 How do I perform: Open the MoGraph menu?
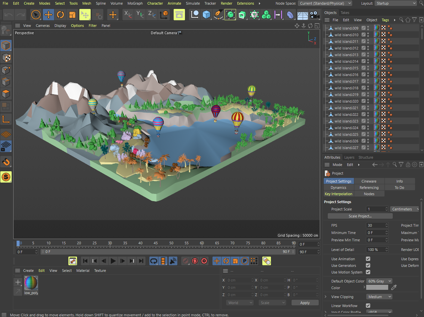click(x=135, y=3)
